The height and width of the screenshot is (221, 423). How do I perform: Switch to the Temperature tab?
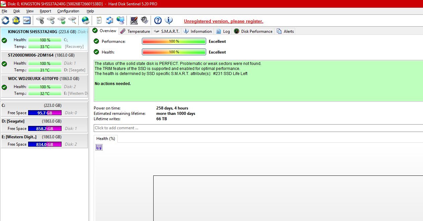(135, 31)
